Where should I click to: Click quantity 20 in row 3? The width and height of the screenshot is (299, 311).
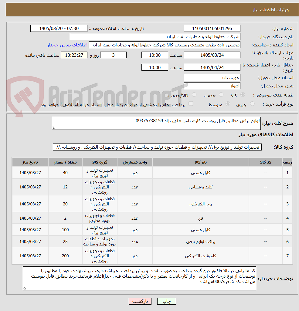(65, 204)
